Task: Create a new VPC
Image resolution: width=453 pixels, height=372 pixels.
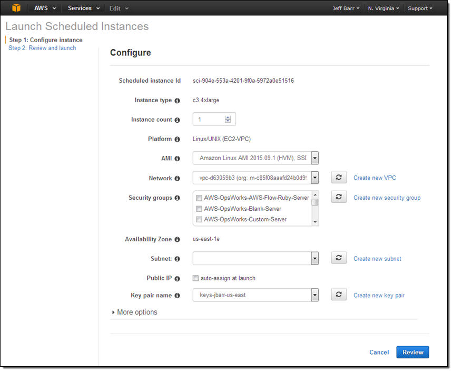Action: (375, 178)
